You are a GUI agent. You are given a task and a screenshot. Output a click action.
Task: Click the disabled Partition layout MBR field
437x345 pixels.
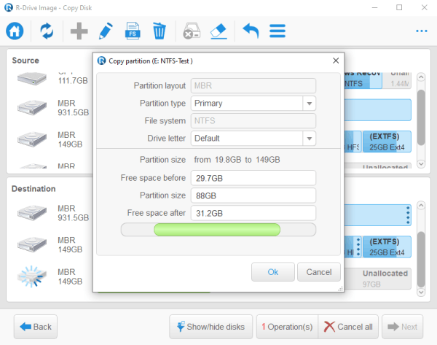pos(253,85)
